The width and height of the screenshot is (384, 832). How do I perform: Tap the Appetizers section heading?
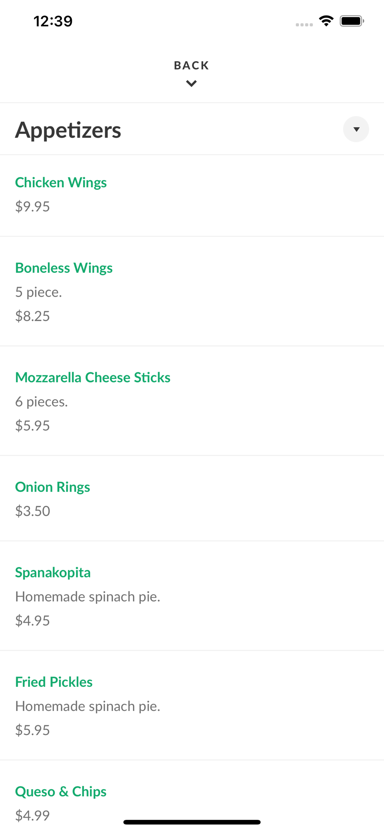tap(68, 130)
